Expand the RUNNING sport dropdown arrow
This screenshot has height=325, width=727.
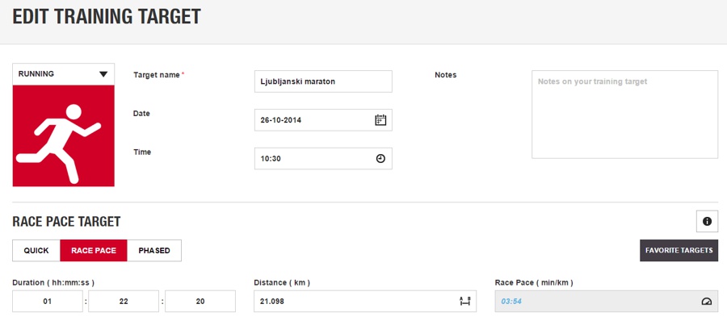pos(103,74)
